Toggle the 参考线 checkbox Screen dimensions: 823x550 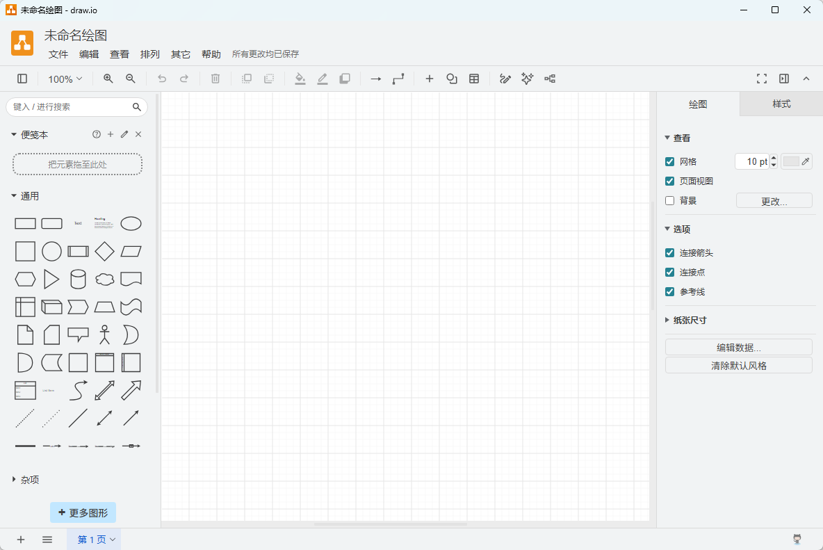point(670,292)
